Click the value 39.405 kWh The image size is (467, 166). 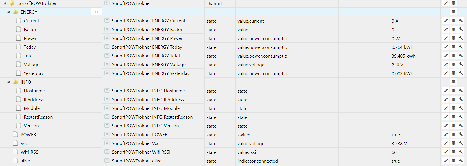point(403,56)
